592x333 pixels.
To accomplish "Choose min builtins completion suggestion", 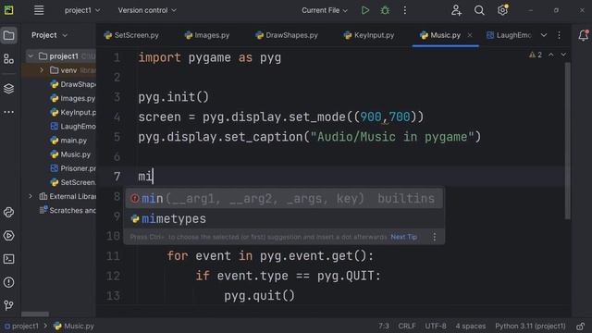I will click(284, 199).
